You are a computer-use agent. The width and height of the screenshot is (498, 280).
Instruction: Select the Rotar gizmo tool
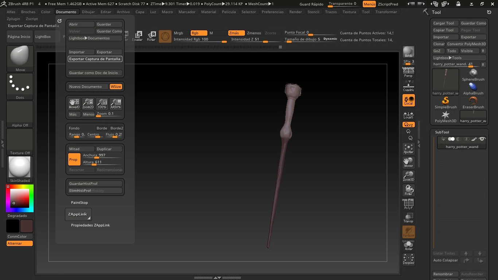151,36
